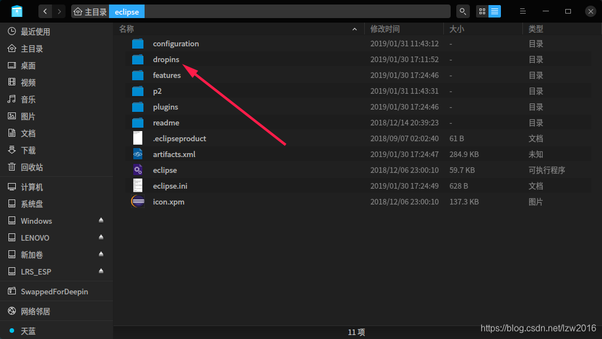602x339 pixels.
Task: Select the readme folder icon
Action: tap(138, 123)
